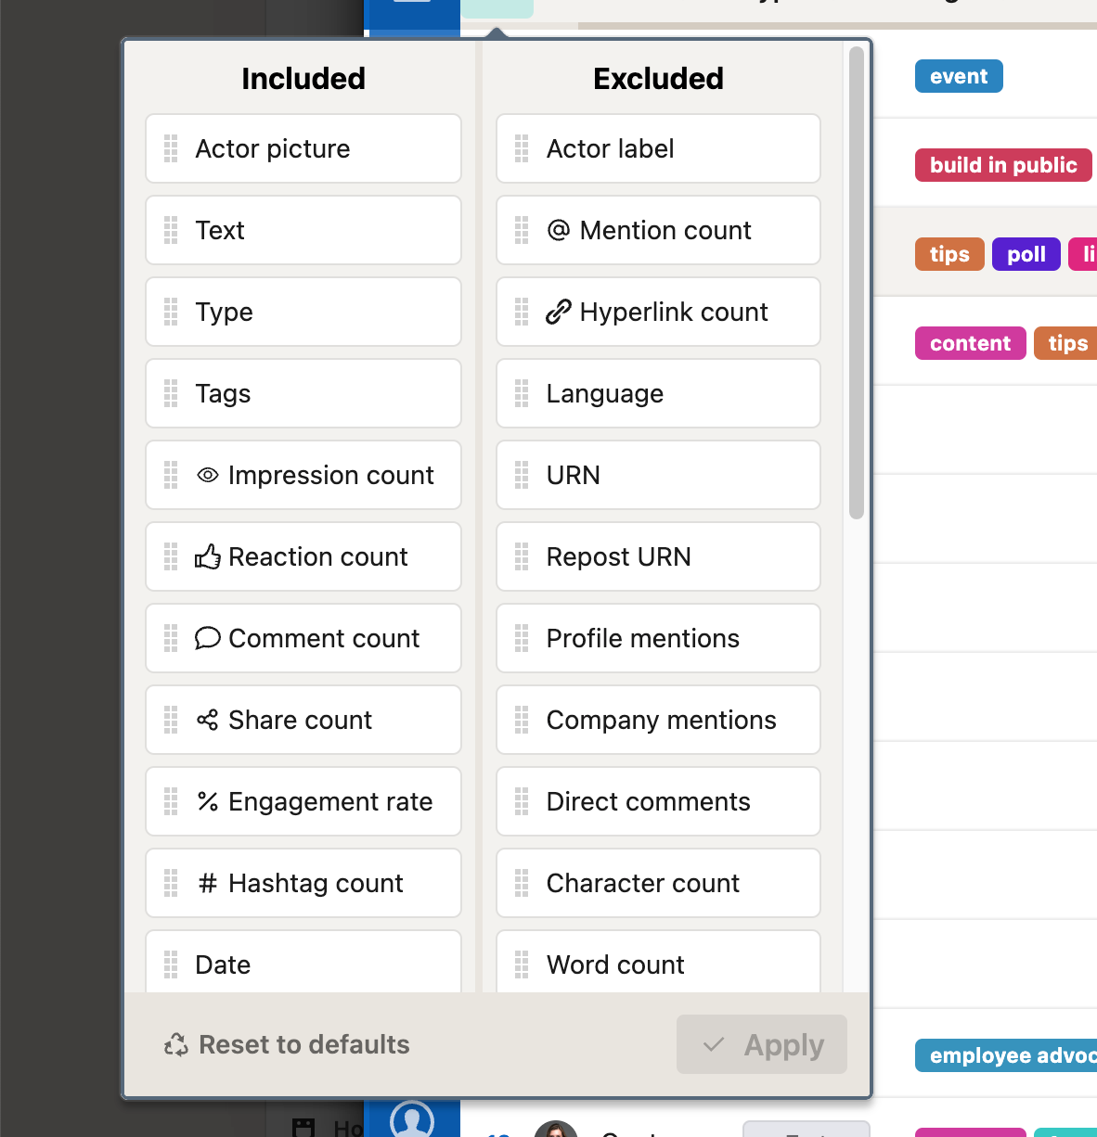1097x1137 pixels.
Task: Click the Apply button
Action: pyautogui.click(x=761, y=1044)
